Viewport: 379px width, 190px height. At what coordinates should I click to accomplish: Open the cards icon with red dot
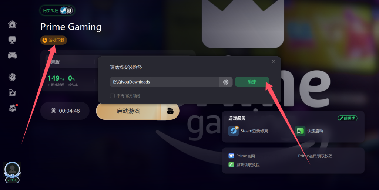point(13,108)
